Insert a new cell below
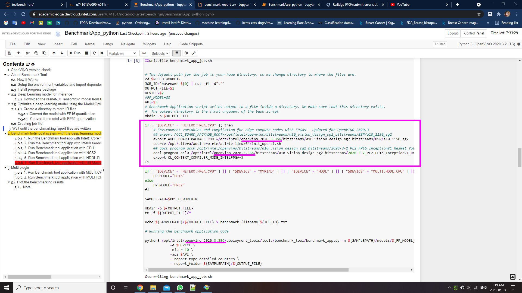 point(18,53)
